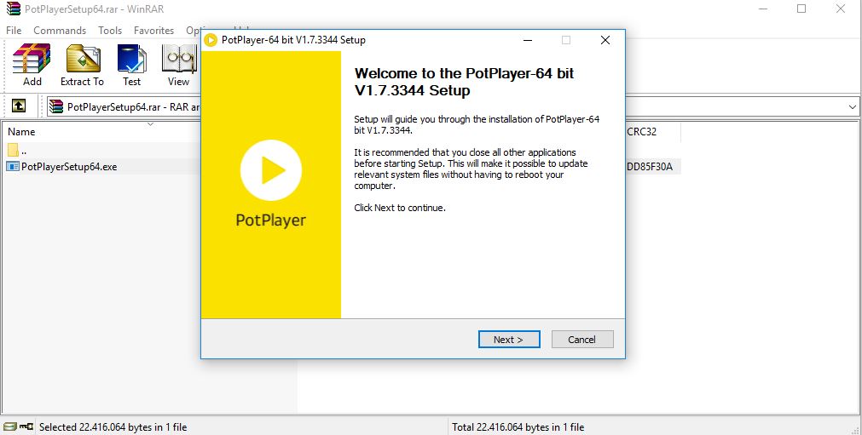The width and height of the screenshot is (862, 435).
Task: Click the key icon in status bar
Action: click(26, 426)
